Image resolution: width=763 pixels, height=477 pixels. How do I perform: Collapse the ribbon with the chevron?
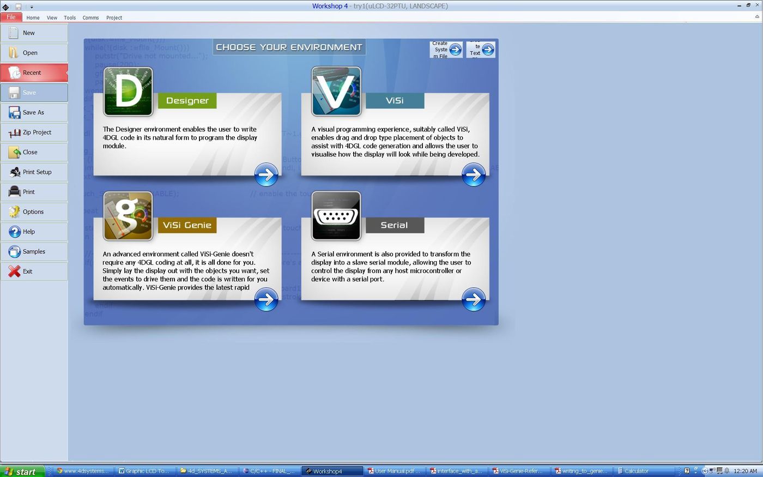click(757, 17)
